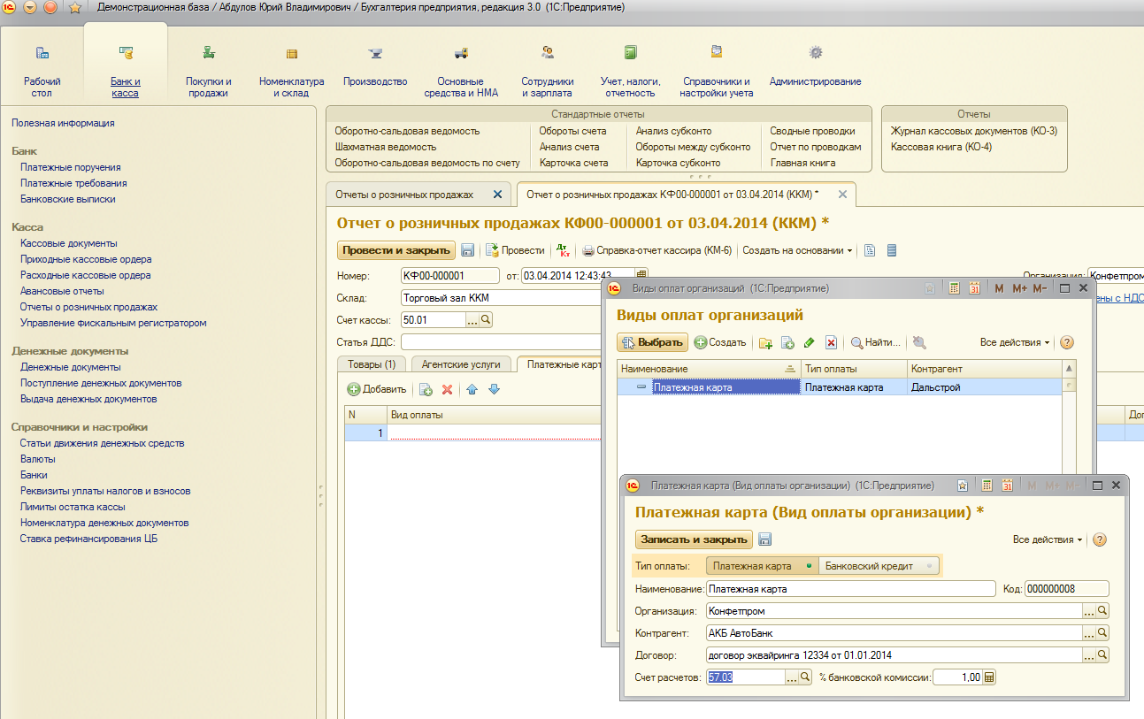This screenshot has height=719, width=1144.
Task: Mark payment type for deletion with red X
Action: coord(831,342)
